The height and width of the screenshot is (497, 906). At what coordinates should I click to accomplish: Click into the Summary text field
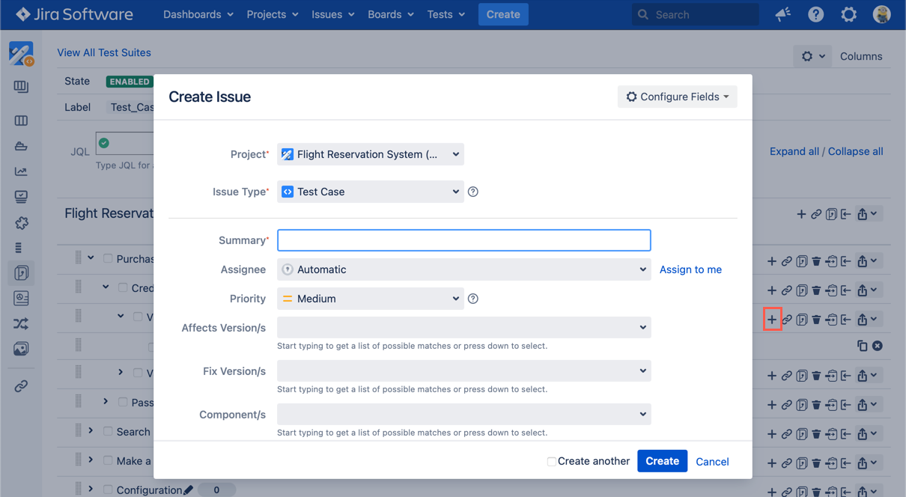coord(463,240)
